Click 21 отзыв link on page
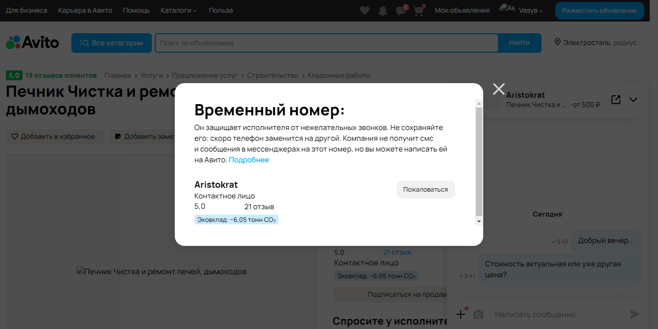658x329 pixels. click(397, 252)
